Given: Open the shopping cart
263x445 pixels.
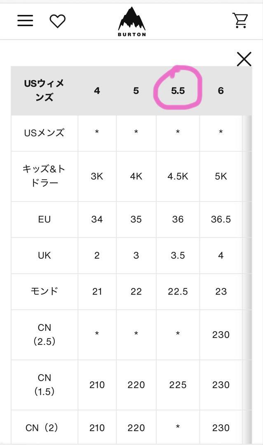Looking at the screenshot, I should (x=240, y=21).
